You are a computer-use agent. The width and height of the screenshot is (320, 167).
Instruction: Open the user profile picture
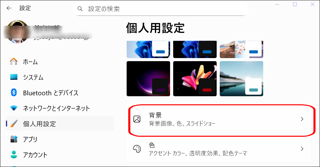(17, 32)
